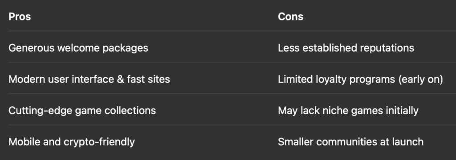The width and height of the screenshot is (456, 160).
Task: Click the Cons column header
Action: click(290, 16)
